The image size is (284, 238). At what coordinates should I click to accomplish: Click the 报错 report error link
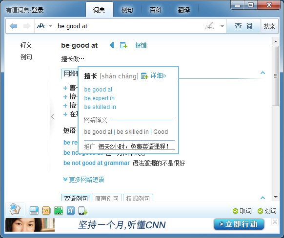coord(141,45)
